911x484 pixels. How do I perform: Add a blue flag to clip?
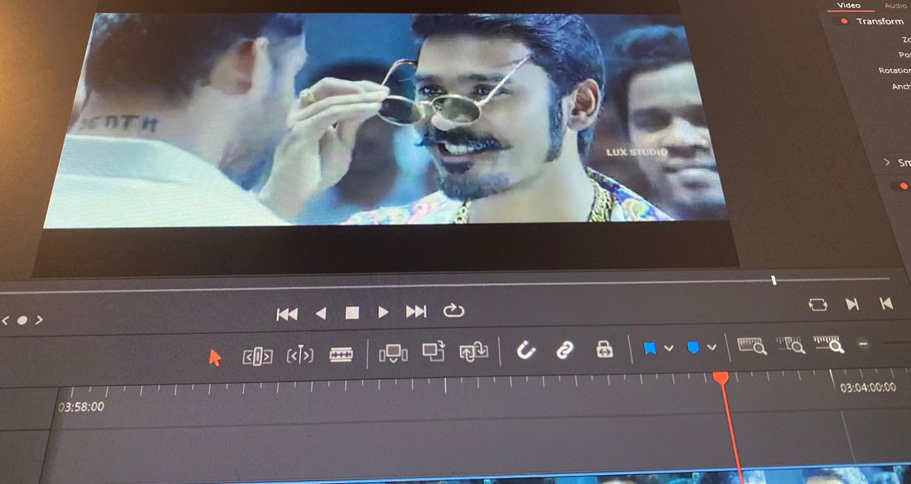(650, 348)
